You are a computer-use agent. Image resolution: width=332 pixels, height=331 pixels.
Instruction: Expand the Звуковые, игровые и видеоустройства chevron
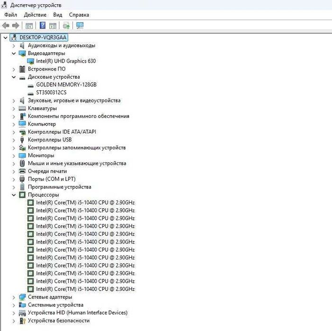pos(14,101)
